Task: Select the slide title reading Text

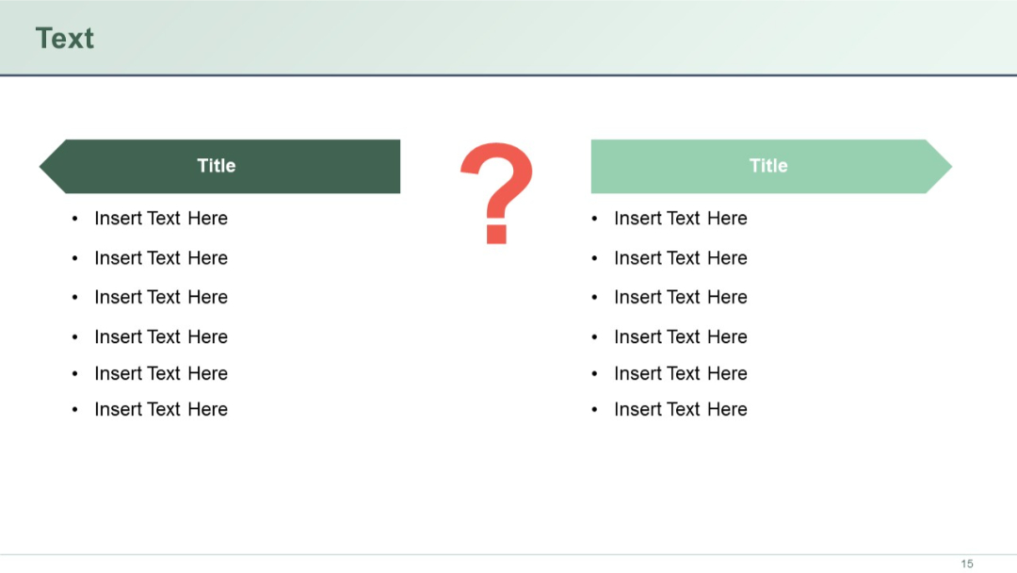Action: (x=64, y=38)
